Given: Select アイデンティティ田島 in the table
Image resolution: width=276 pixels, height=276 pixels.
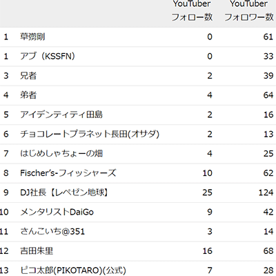Looking at the screenshot, I should [61, 115].
